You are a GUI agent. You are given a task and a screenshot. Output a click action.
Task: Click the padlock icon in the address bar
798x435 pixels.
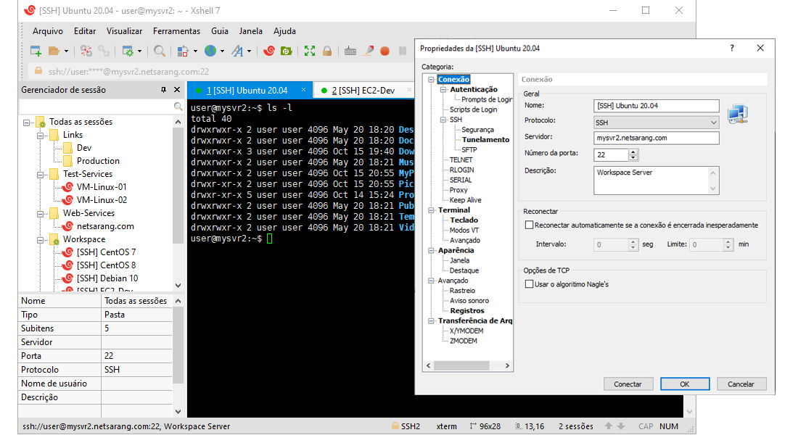(38, 71)
